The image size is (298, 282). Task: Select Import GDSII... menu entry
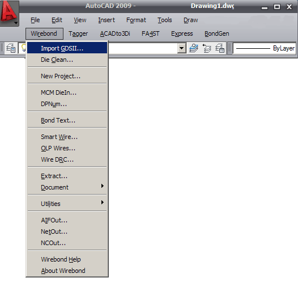click(x=67, y=48)
